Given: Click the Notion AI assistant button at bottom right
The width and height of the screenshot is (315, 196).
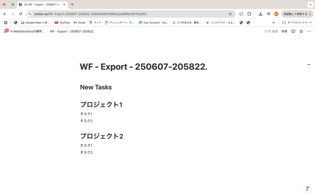Looking at the screenshot, I should (x=307, y=189).
